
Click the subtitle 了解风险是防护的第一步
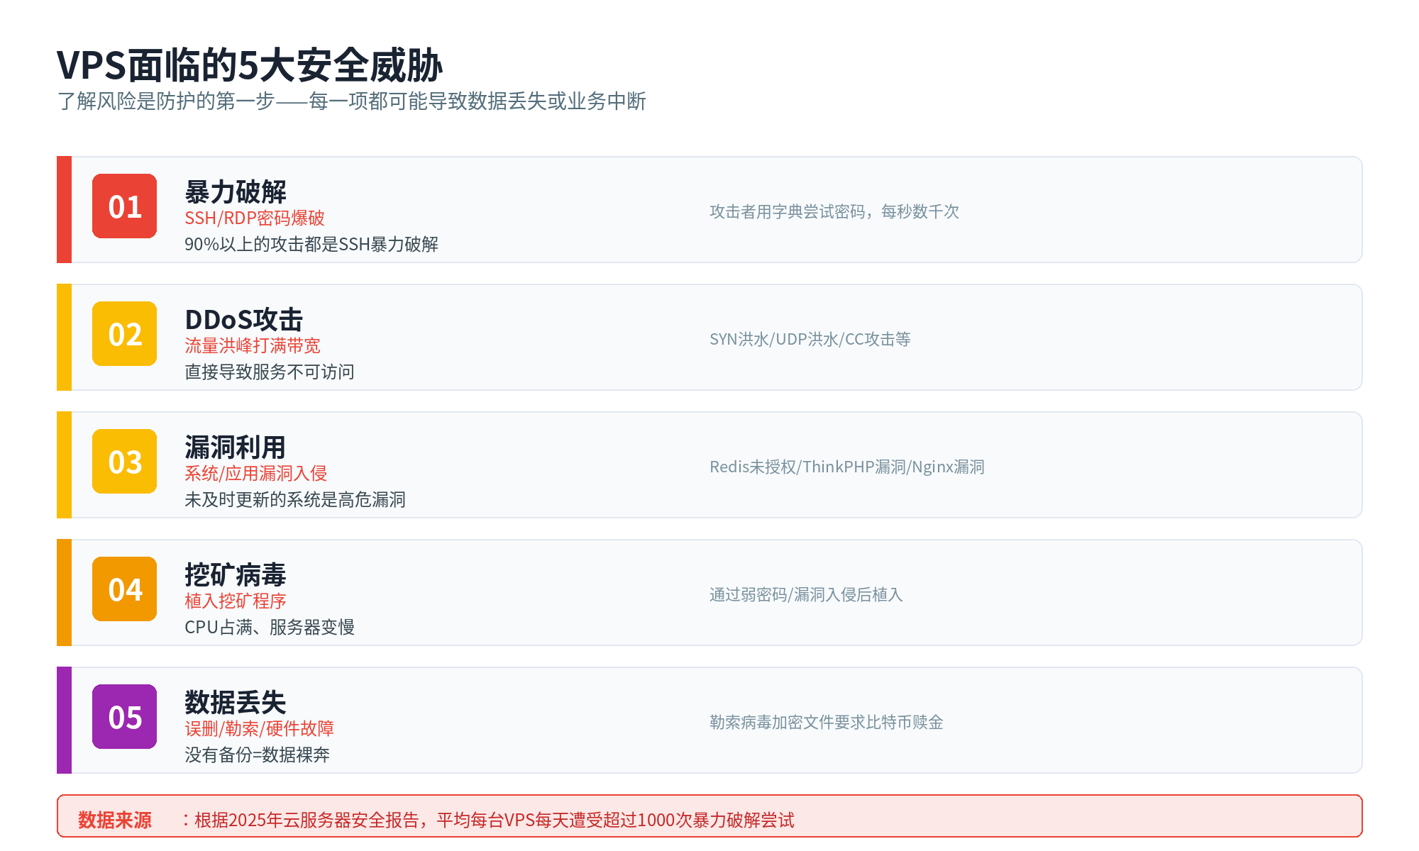click(x=166, y=101)
